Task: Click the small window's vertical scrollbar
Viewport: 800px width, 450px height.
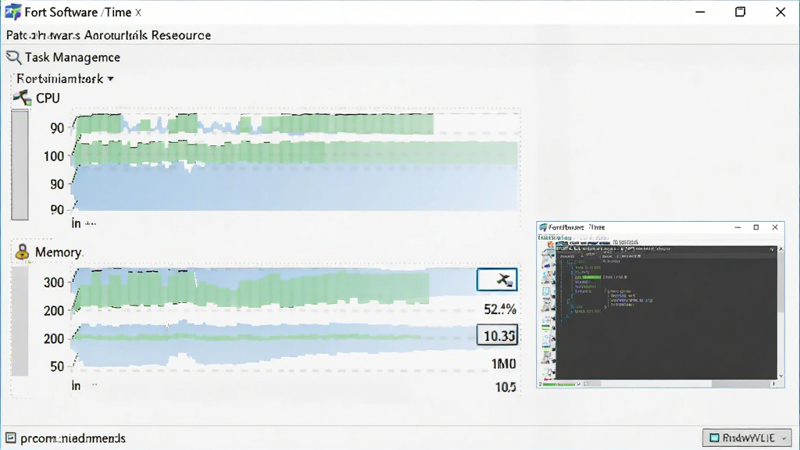Action: pyautogui.click(x=780, y=312)
